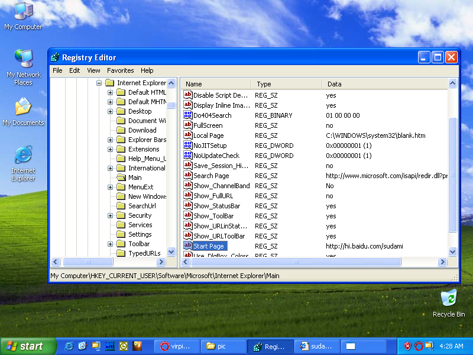The width and height of the screenshot is (473, 355).
Task: Open the File menu
Action: point(57,70)
